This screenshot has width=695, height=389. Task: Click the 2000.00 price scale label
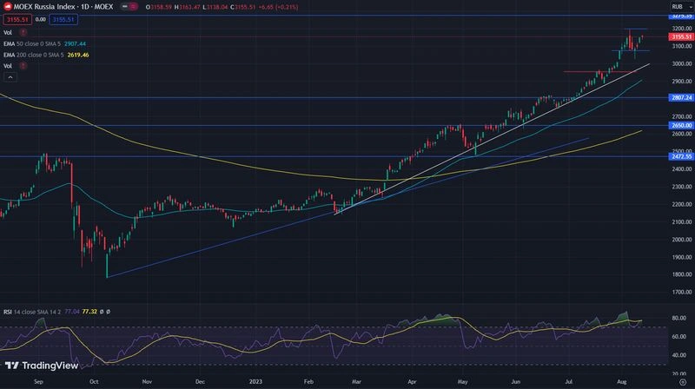[682, 240]
